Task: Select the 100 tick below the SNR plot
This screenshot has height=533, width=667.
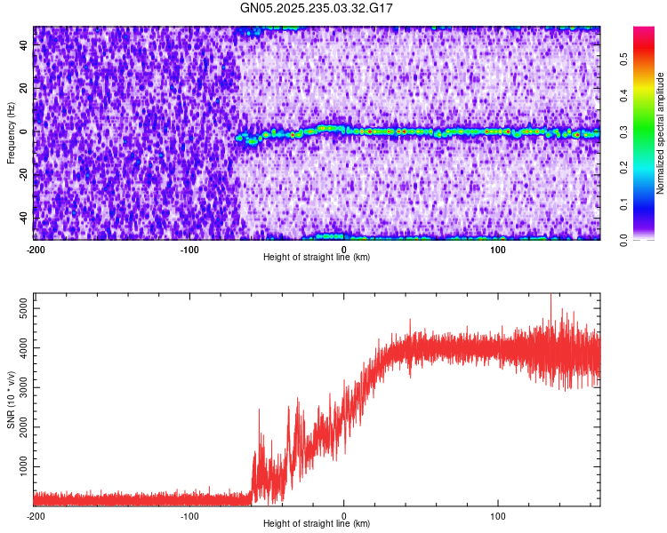Action: click(499, 515)
